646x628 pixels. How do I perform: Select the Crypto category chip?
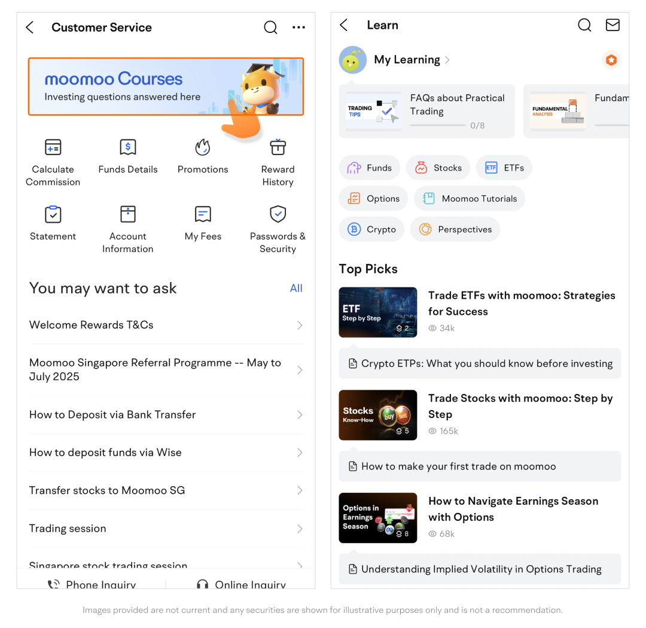[x=371, y=230]
